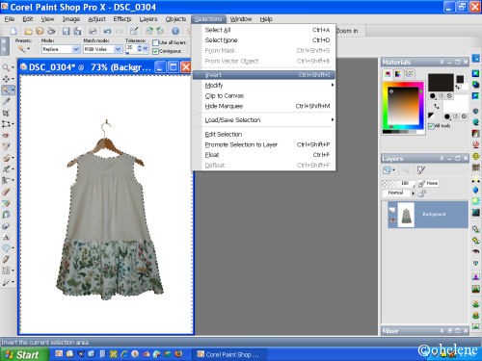Select the Background layer thumbnail
This screenshot has height=361, width=482.
(x=406, y=215)
